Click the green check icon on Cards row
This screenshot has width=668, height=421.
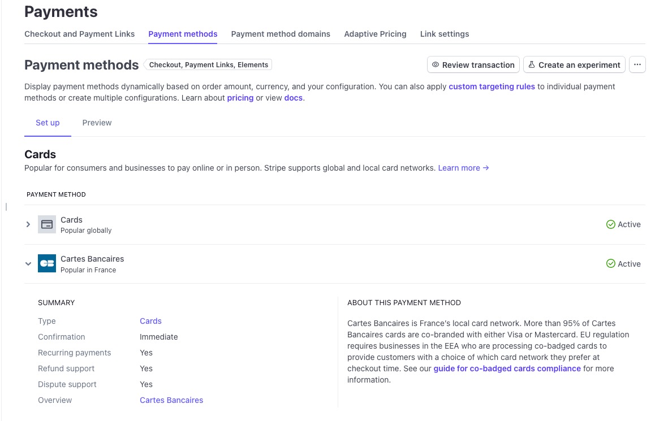point(610,224)
